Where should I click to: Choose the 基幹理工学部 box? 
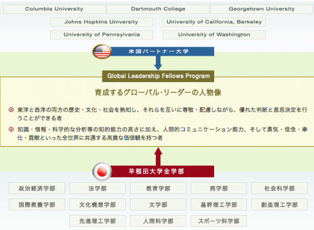tap(219, 205)
